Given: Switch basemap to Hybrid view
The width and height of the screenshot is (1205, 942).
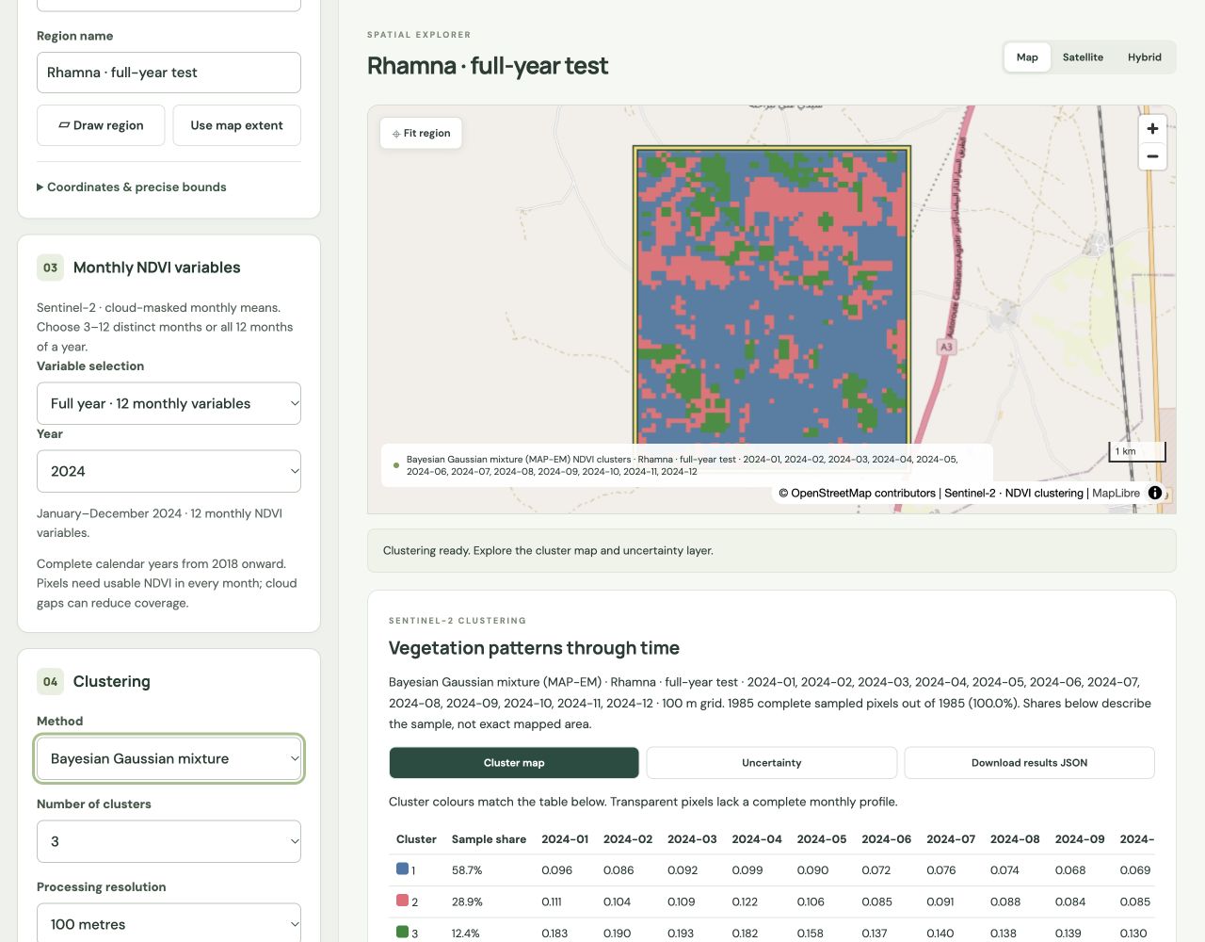Looking at the screenshot, I should coord(1145,57).
